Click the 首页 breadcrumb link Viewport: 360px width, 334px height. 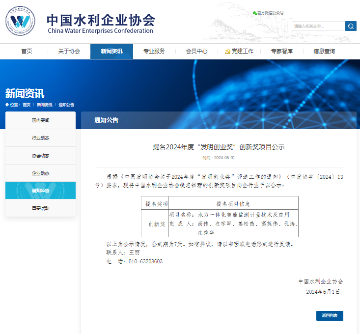click(27, 105)
